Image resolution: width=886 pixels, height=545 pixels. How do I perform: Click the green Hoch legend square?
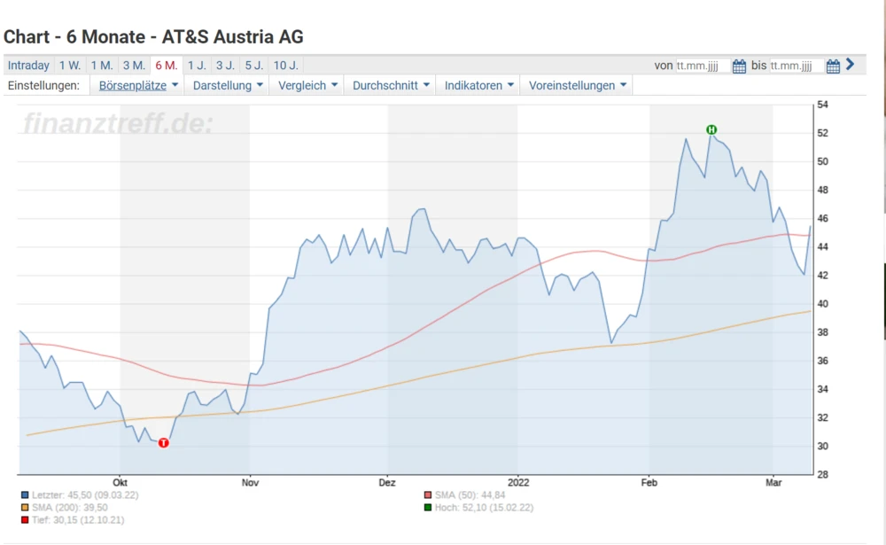[x=428, y=508]
